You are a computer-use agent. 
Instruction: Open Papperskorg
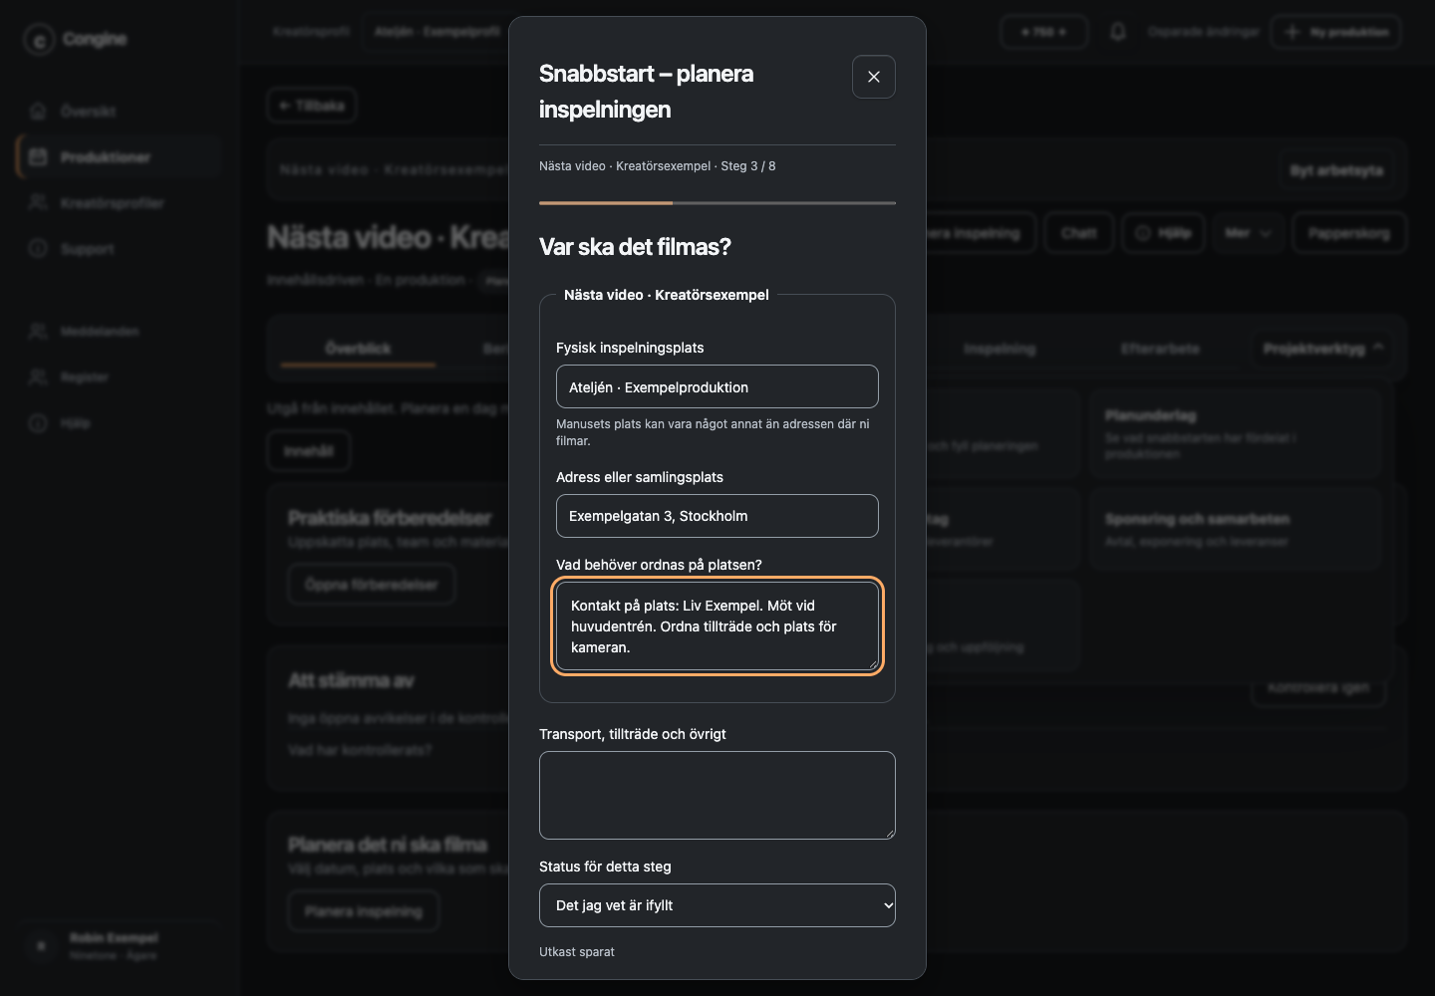[x=1349, y=233]
